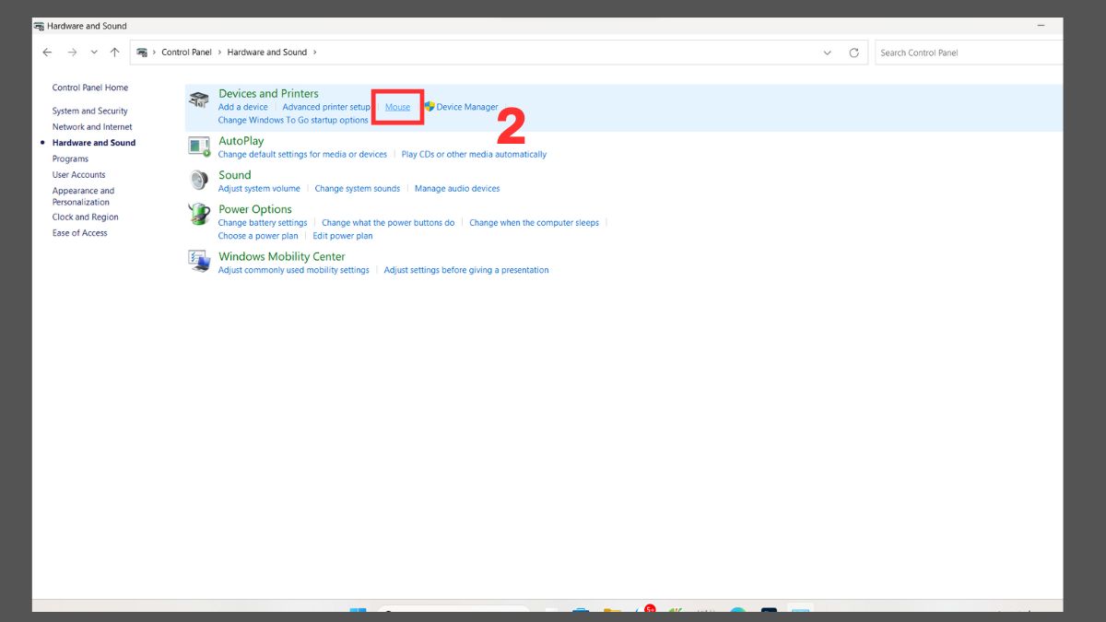Image resolution: width=1106 pixels, height=622 pixels.
Task: Refresh the Control Panel address bar
Action: [x=853, y=53]
